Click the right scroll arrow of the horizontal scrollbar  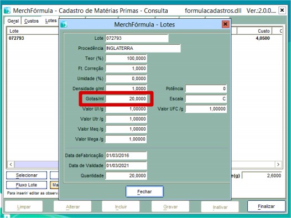click(278, 164)
